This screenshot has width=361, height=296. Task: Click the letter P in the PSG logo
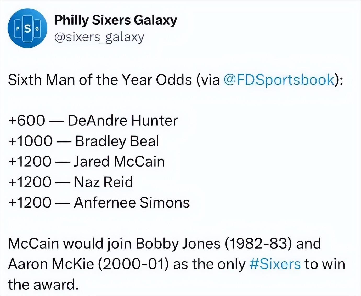(18, 29)
